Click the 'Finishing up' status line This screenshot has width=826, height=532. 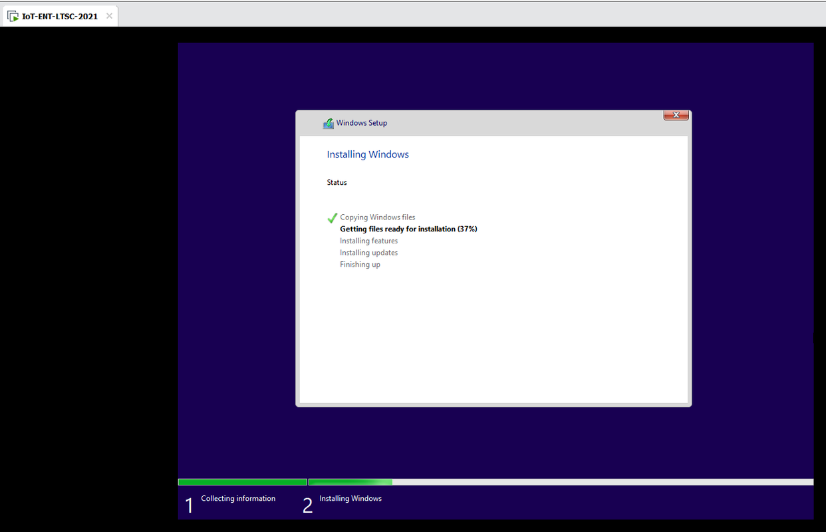click(x=360, y=265)
